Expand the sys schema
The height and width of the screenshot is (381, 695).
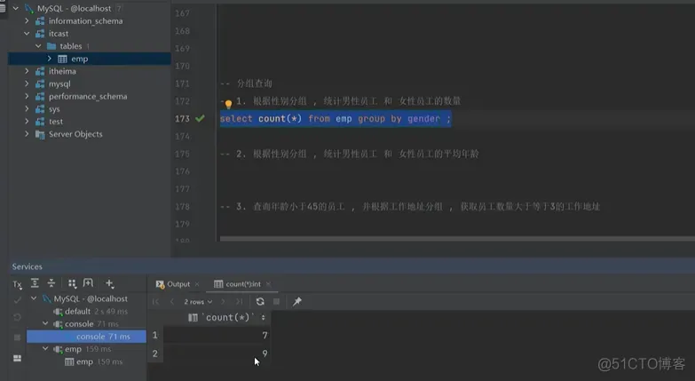pyautogui.click(x=27, y=108)
